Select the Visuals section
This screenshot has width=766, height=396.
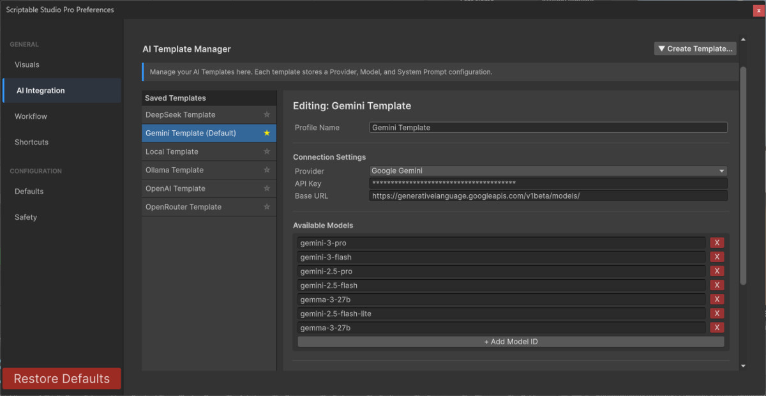(x=26, y=65)
